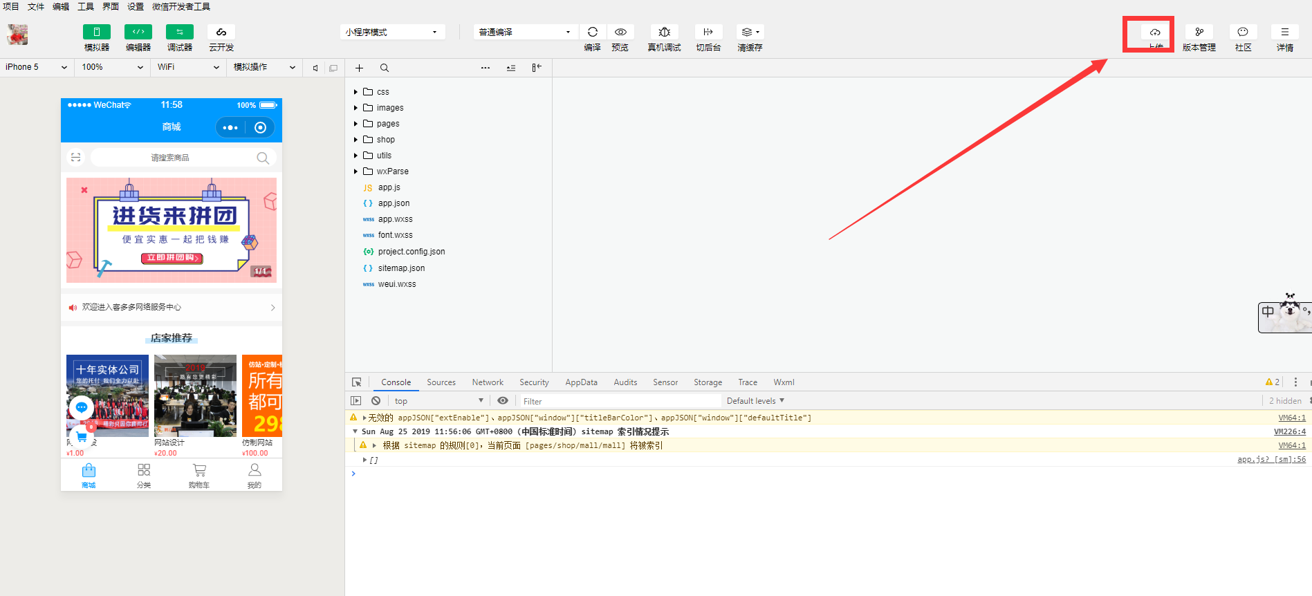The image size is (1312, 596).
Task: Click the simulator product search box
Action: [183, 158]
